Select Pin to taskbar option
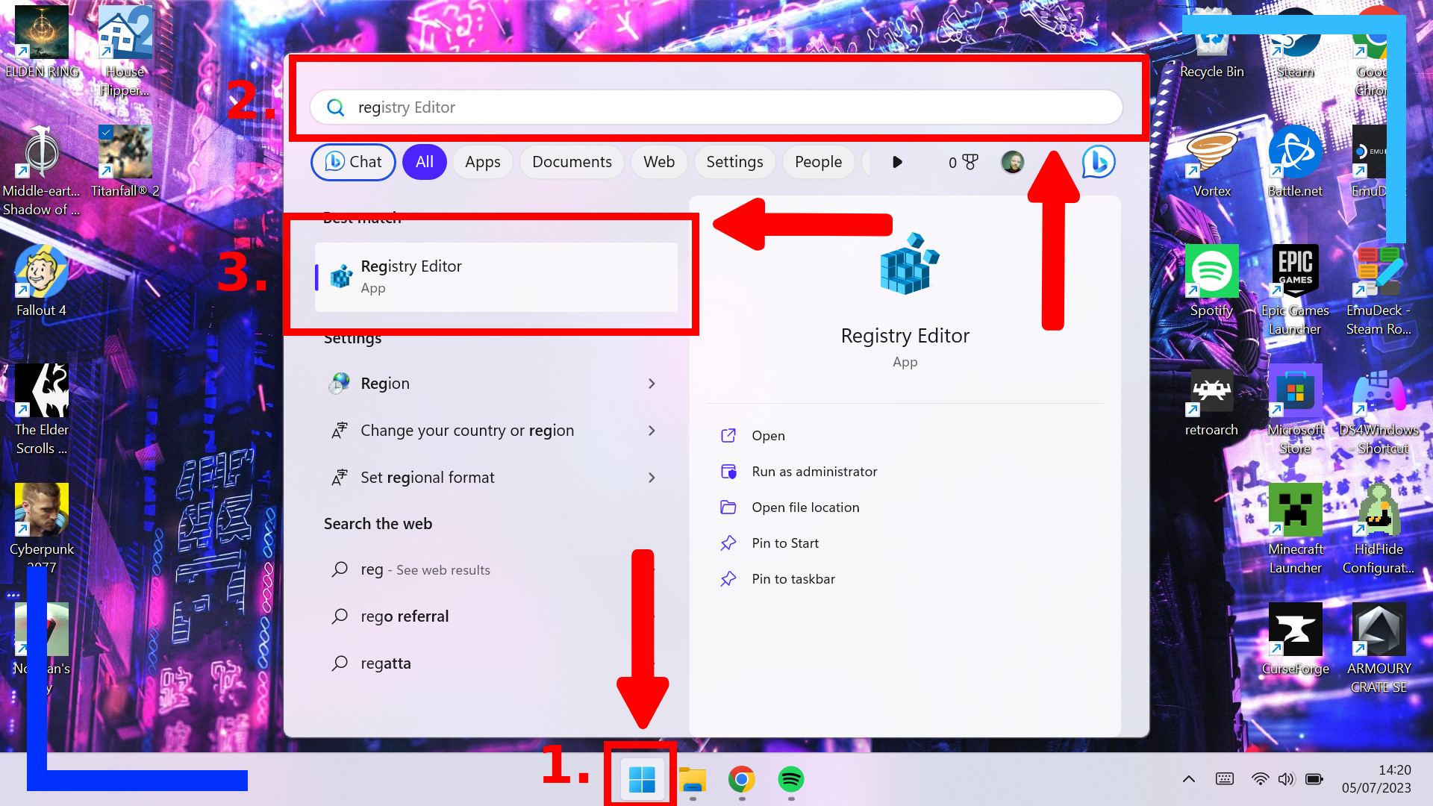The width and height of the screenshot is (1433, 806). [793, 579]
